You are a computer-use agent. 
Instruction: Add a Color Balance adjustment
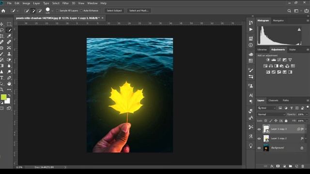(271, 66)
